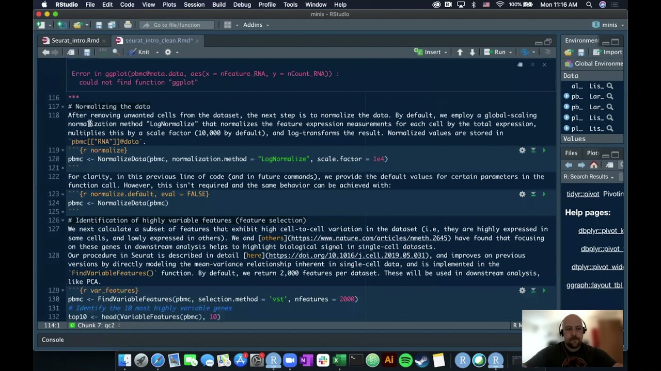Expand first pb object in Environment

click(x=566, y=96)
